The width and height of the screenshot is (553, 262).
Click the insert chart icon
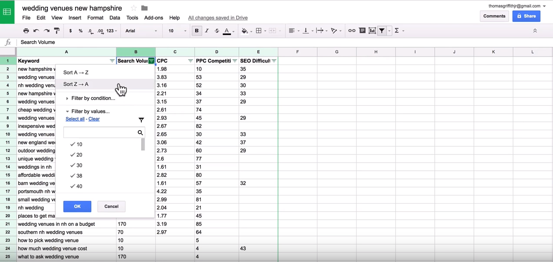[x=372, y=31]
